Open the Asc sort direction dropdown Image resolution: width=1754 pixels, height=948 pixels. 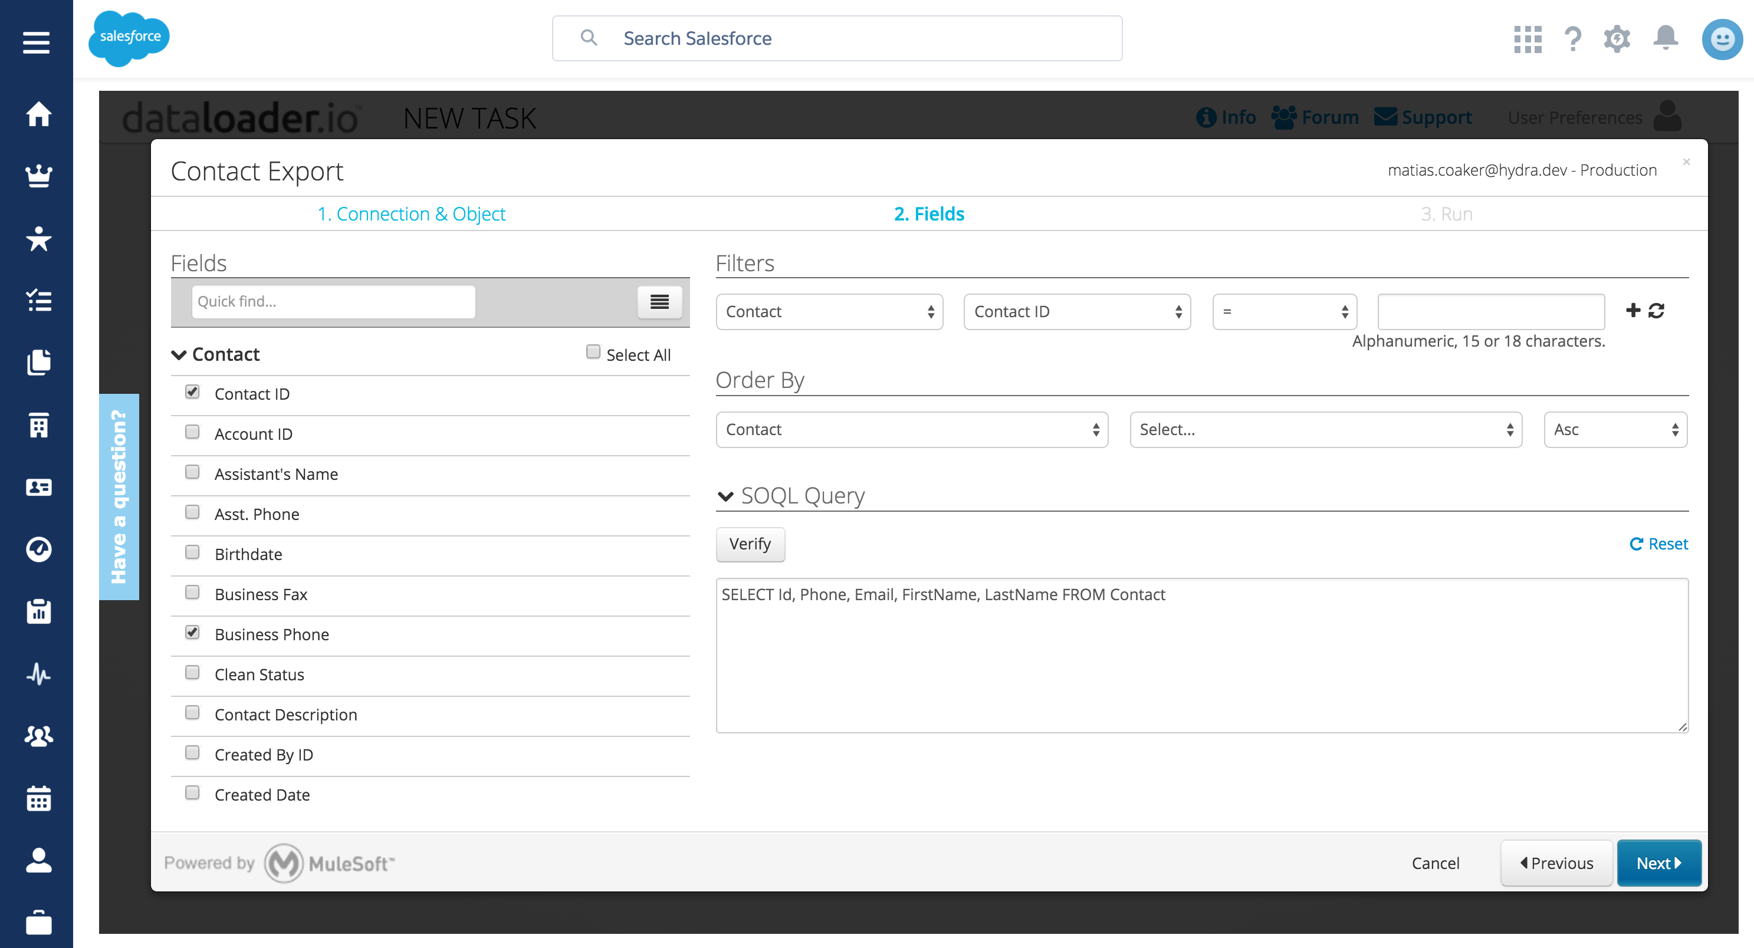pos(1615,429)
